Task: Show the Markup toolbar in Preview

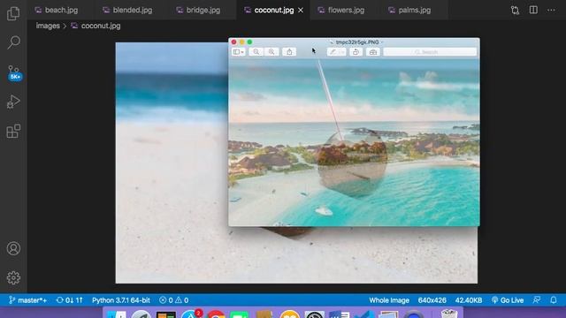Action: coord(373,52)
